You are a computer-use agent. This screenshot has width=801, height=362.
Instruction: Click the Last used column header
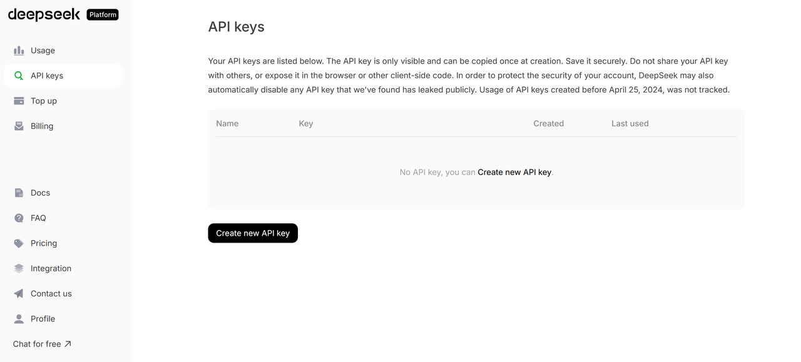pyautogui.click(x=630, y=124)
